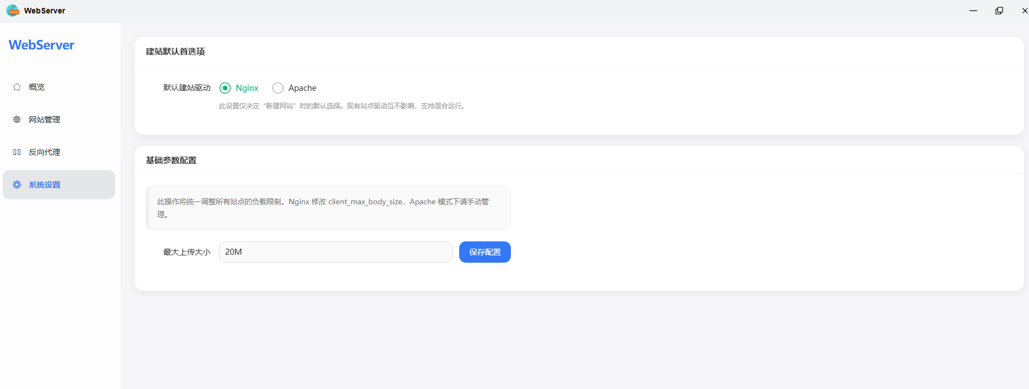Screen dimensions: 1029x389
Task: Click the 建站默认首选项 section heading
Action: 175,52
